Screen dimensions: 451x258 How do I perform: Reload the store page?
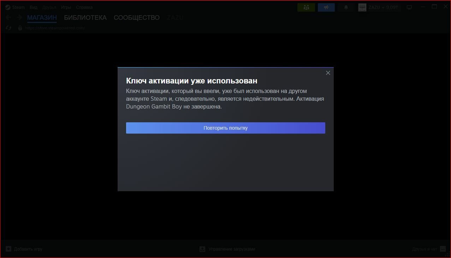[8, 28]
